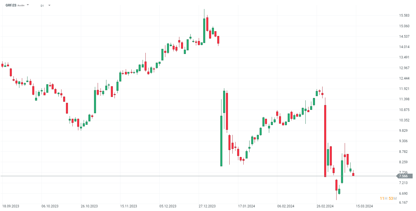Screen dimensions: 416x211
Task: Expand the D1 timeframe dropdown arrow
Action: pyautogui.click(x=49, y=5)
